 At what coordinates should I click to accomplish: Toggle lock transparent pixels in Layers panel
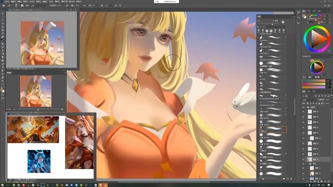(308, 103)
